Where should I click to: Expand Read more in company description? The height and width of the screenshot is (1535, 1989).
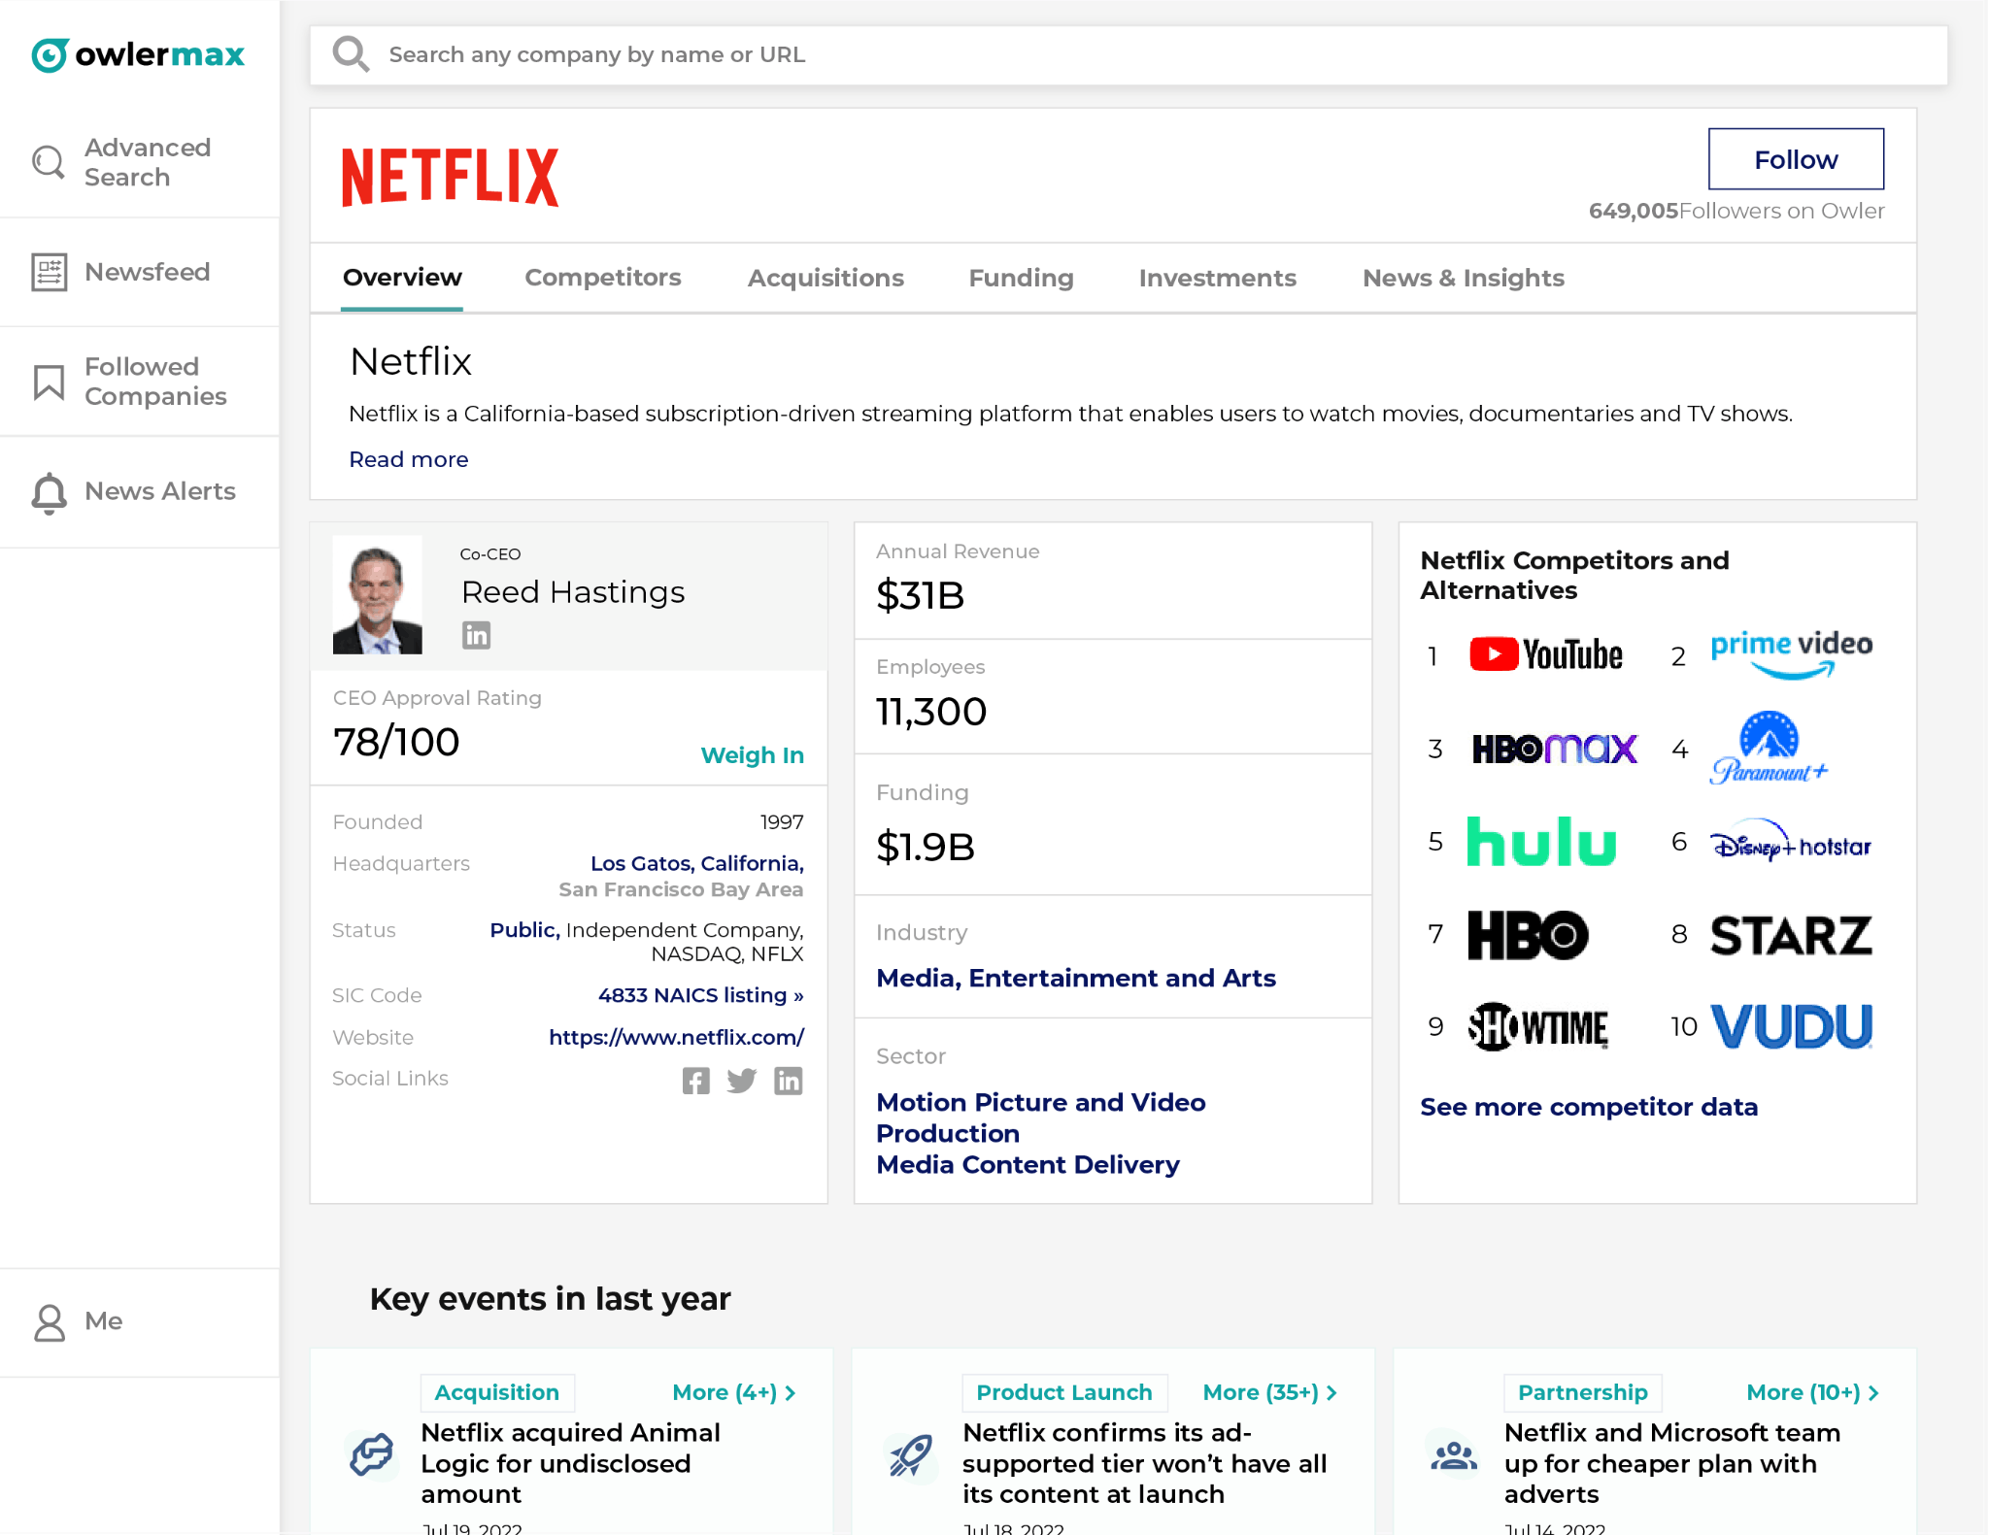(x=408, y=458)
